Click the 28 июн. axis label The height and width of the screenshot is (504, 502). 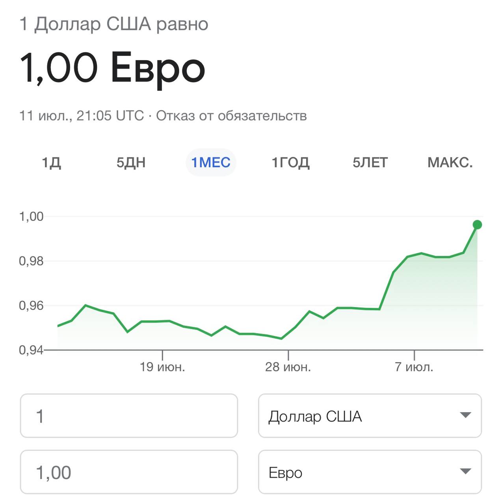(x=288, y=367)
